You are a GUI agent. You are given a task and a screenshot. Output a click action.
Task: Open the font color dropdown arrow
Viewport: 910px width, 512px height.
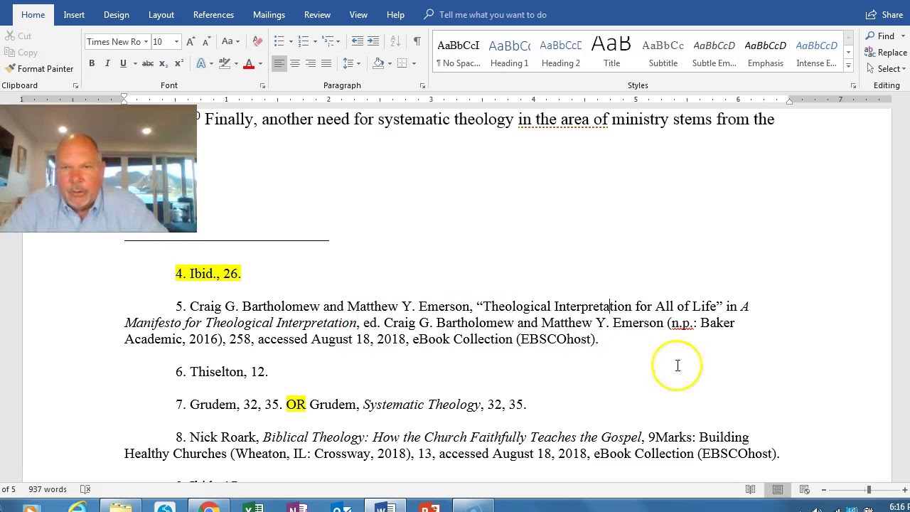pyautogui.click(x=260, y=64)
